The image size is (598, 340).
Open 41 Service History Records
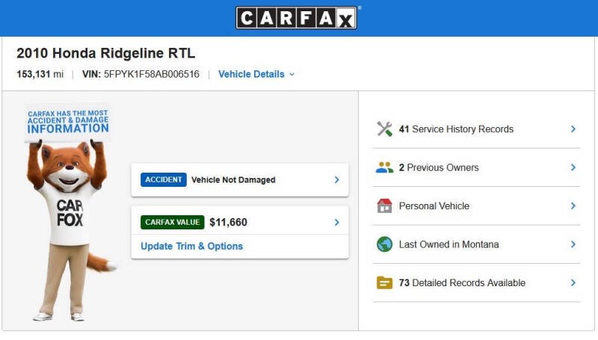click(x=476, y=129)
